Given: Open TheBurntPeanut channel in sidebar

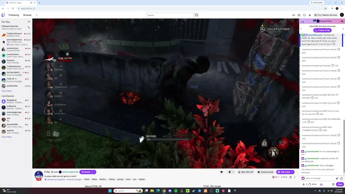Looking at the screenshot, I should tap(16, 35).
